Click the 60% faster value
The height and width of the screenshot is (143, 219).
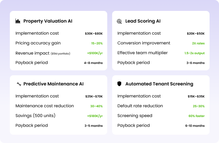[x=196, y=116]
